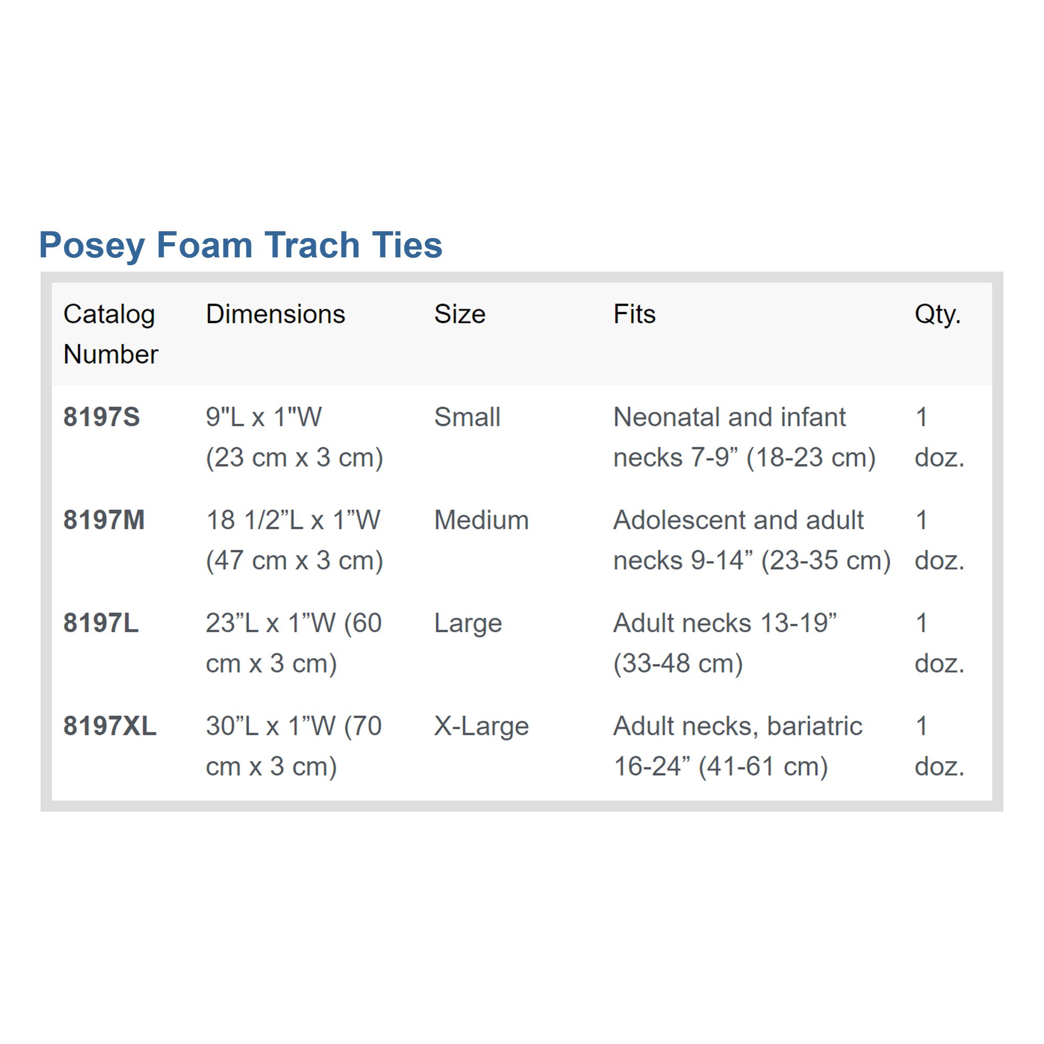Image resolution: width=1044 pixels, height=1044 pixels.
Task: Click the 18 1/2"L x 1"W dimensions cell
Action: [x=294, y=540]
